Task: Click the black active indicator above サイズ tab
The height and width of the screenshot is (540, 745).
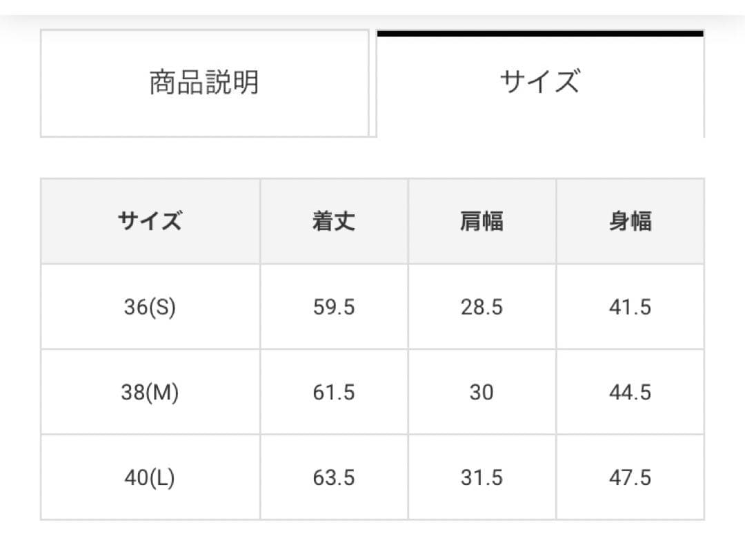Action: coord(539,33)
